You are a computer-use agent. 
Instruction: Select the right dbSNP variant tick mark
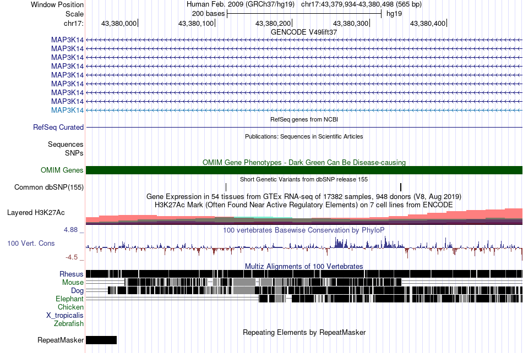pyautogui.click(x=401, y=187)
